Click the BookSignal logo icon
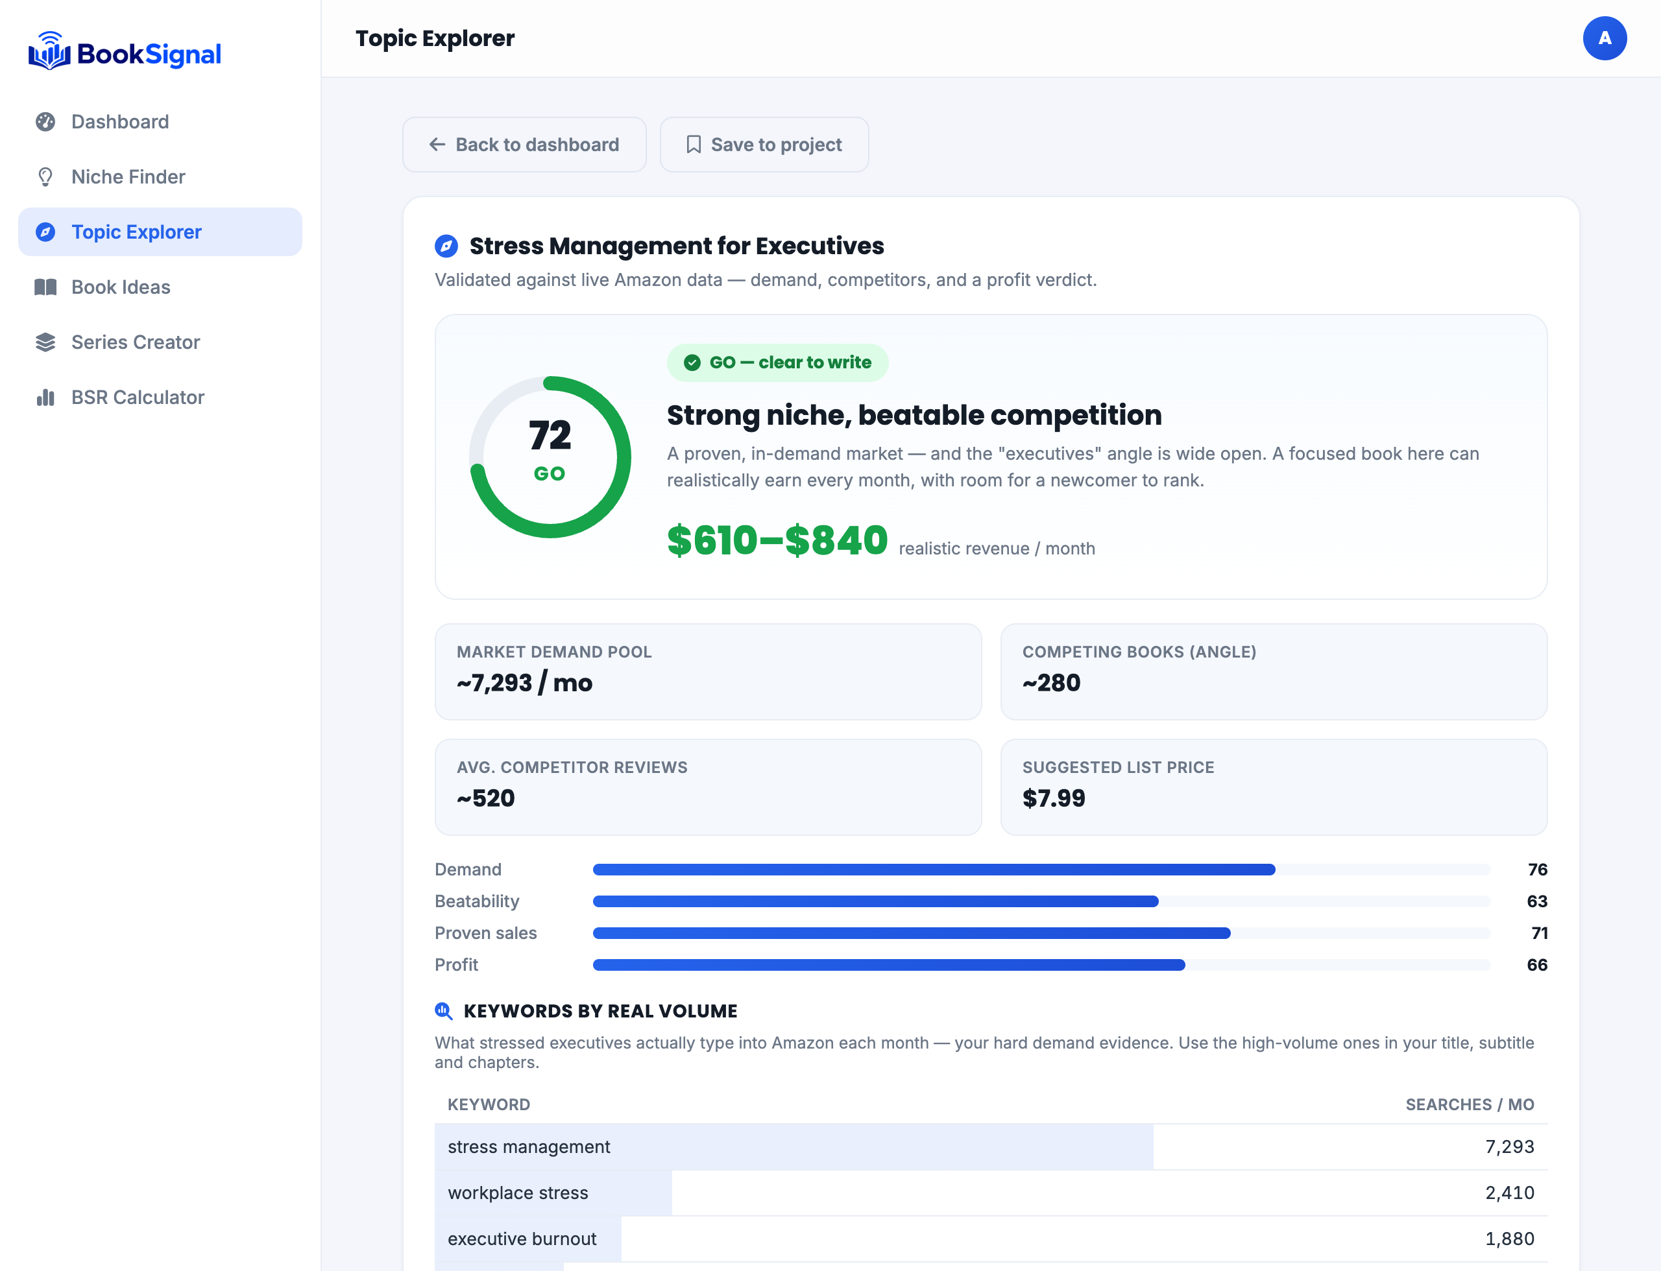 click(49, 51)
